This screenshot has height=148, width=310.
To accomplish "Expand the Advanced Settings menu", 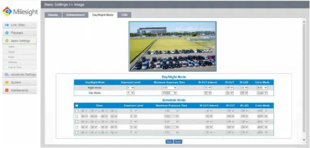I will tap(20, 75).
